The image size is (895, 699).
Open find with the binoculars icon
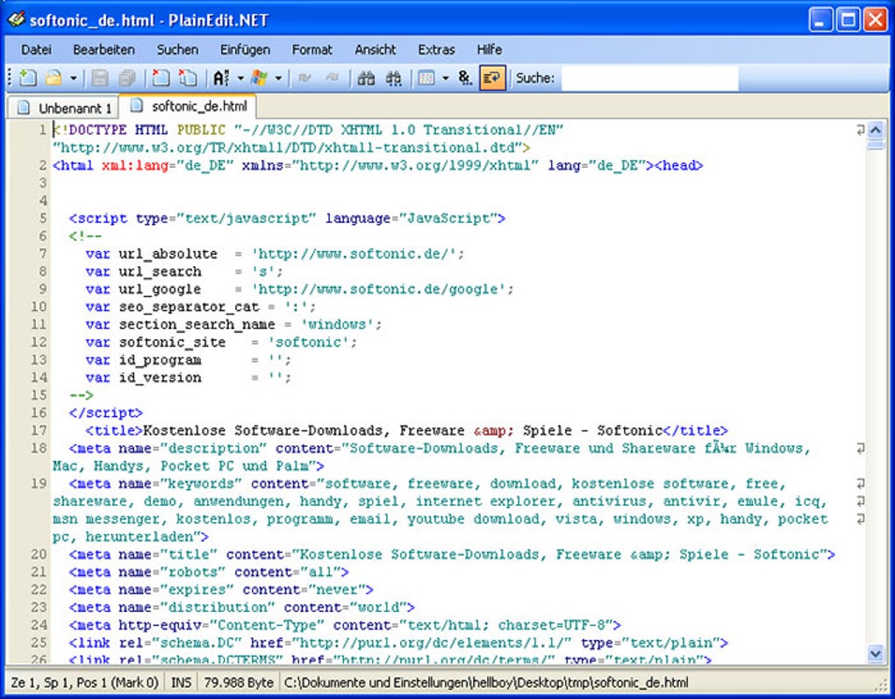(366, 77)
